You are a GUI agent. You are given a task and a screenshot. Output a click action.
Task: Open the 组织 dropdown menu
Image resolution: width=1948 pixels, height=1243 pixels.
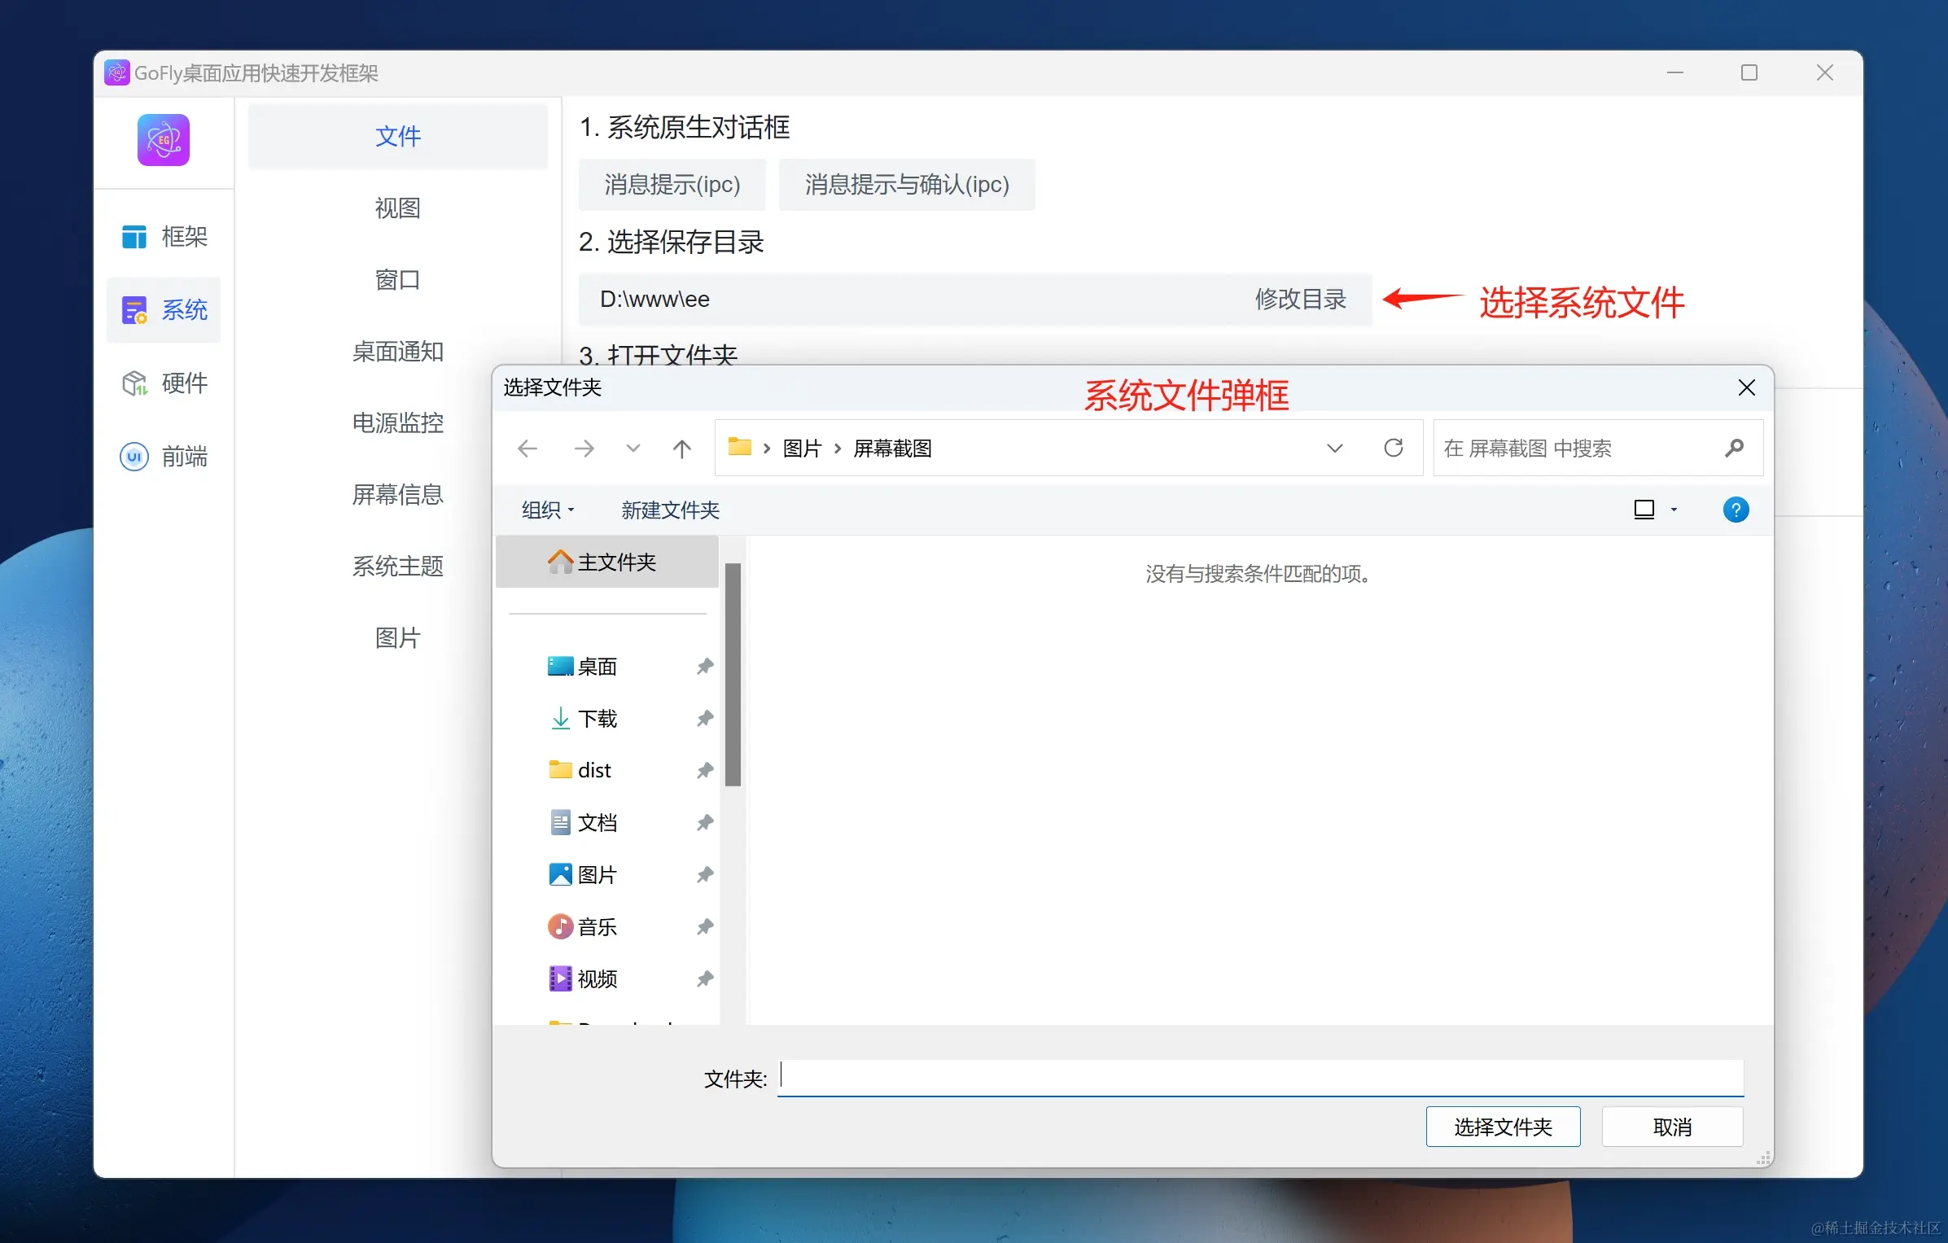click(x=548, y=510)
